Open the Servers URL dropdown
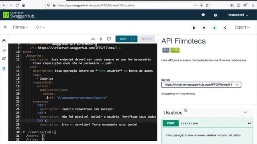 tap(201, 85)
